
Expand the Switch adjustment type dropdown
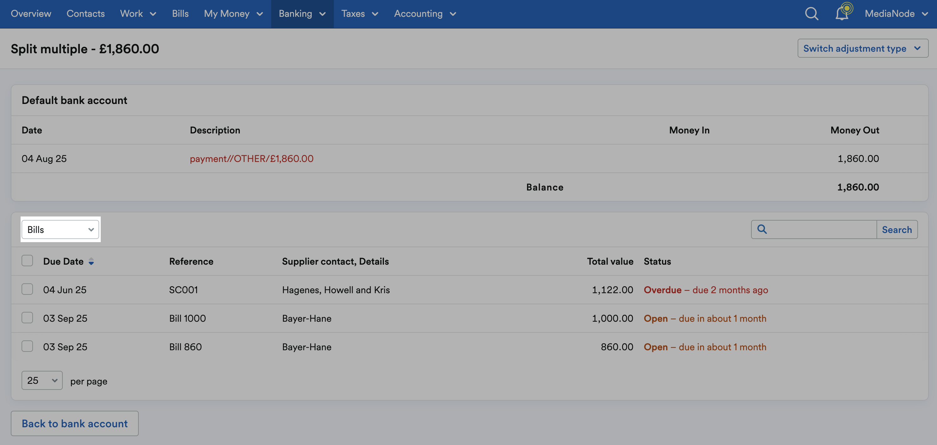click(x=863, y=48)
